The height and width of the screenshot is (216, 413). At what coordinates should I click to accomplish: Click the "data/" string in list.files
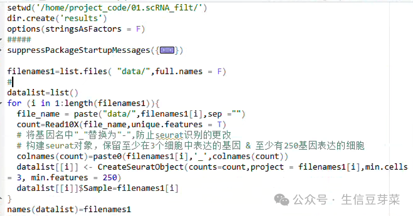coord(134,71)
